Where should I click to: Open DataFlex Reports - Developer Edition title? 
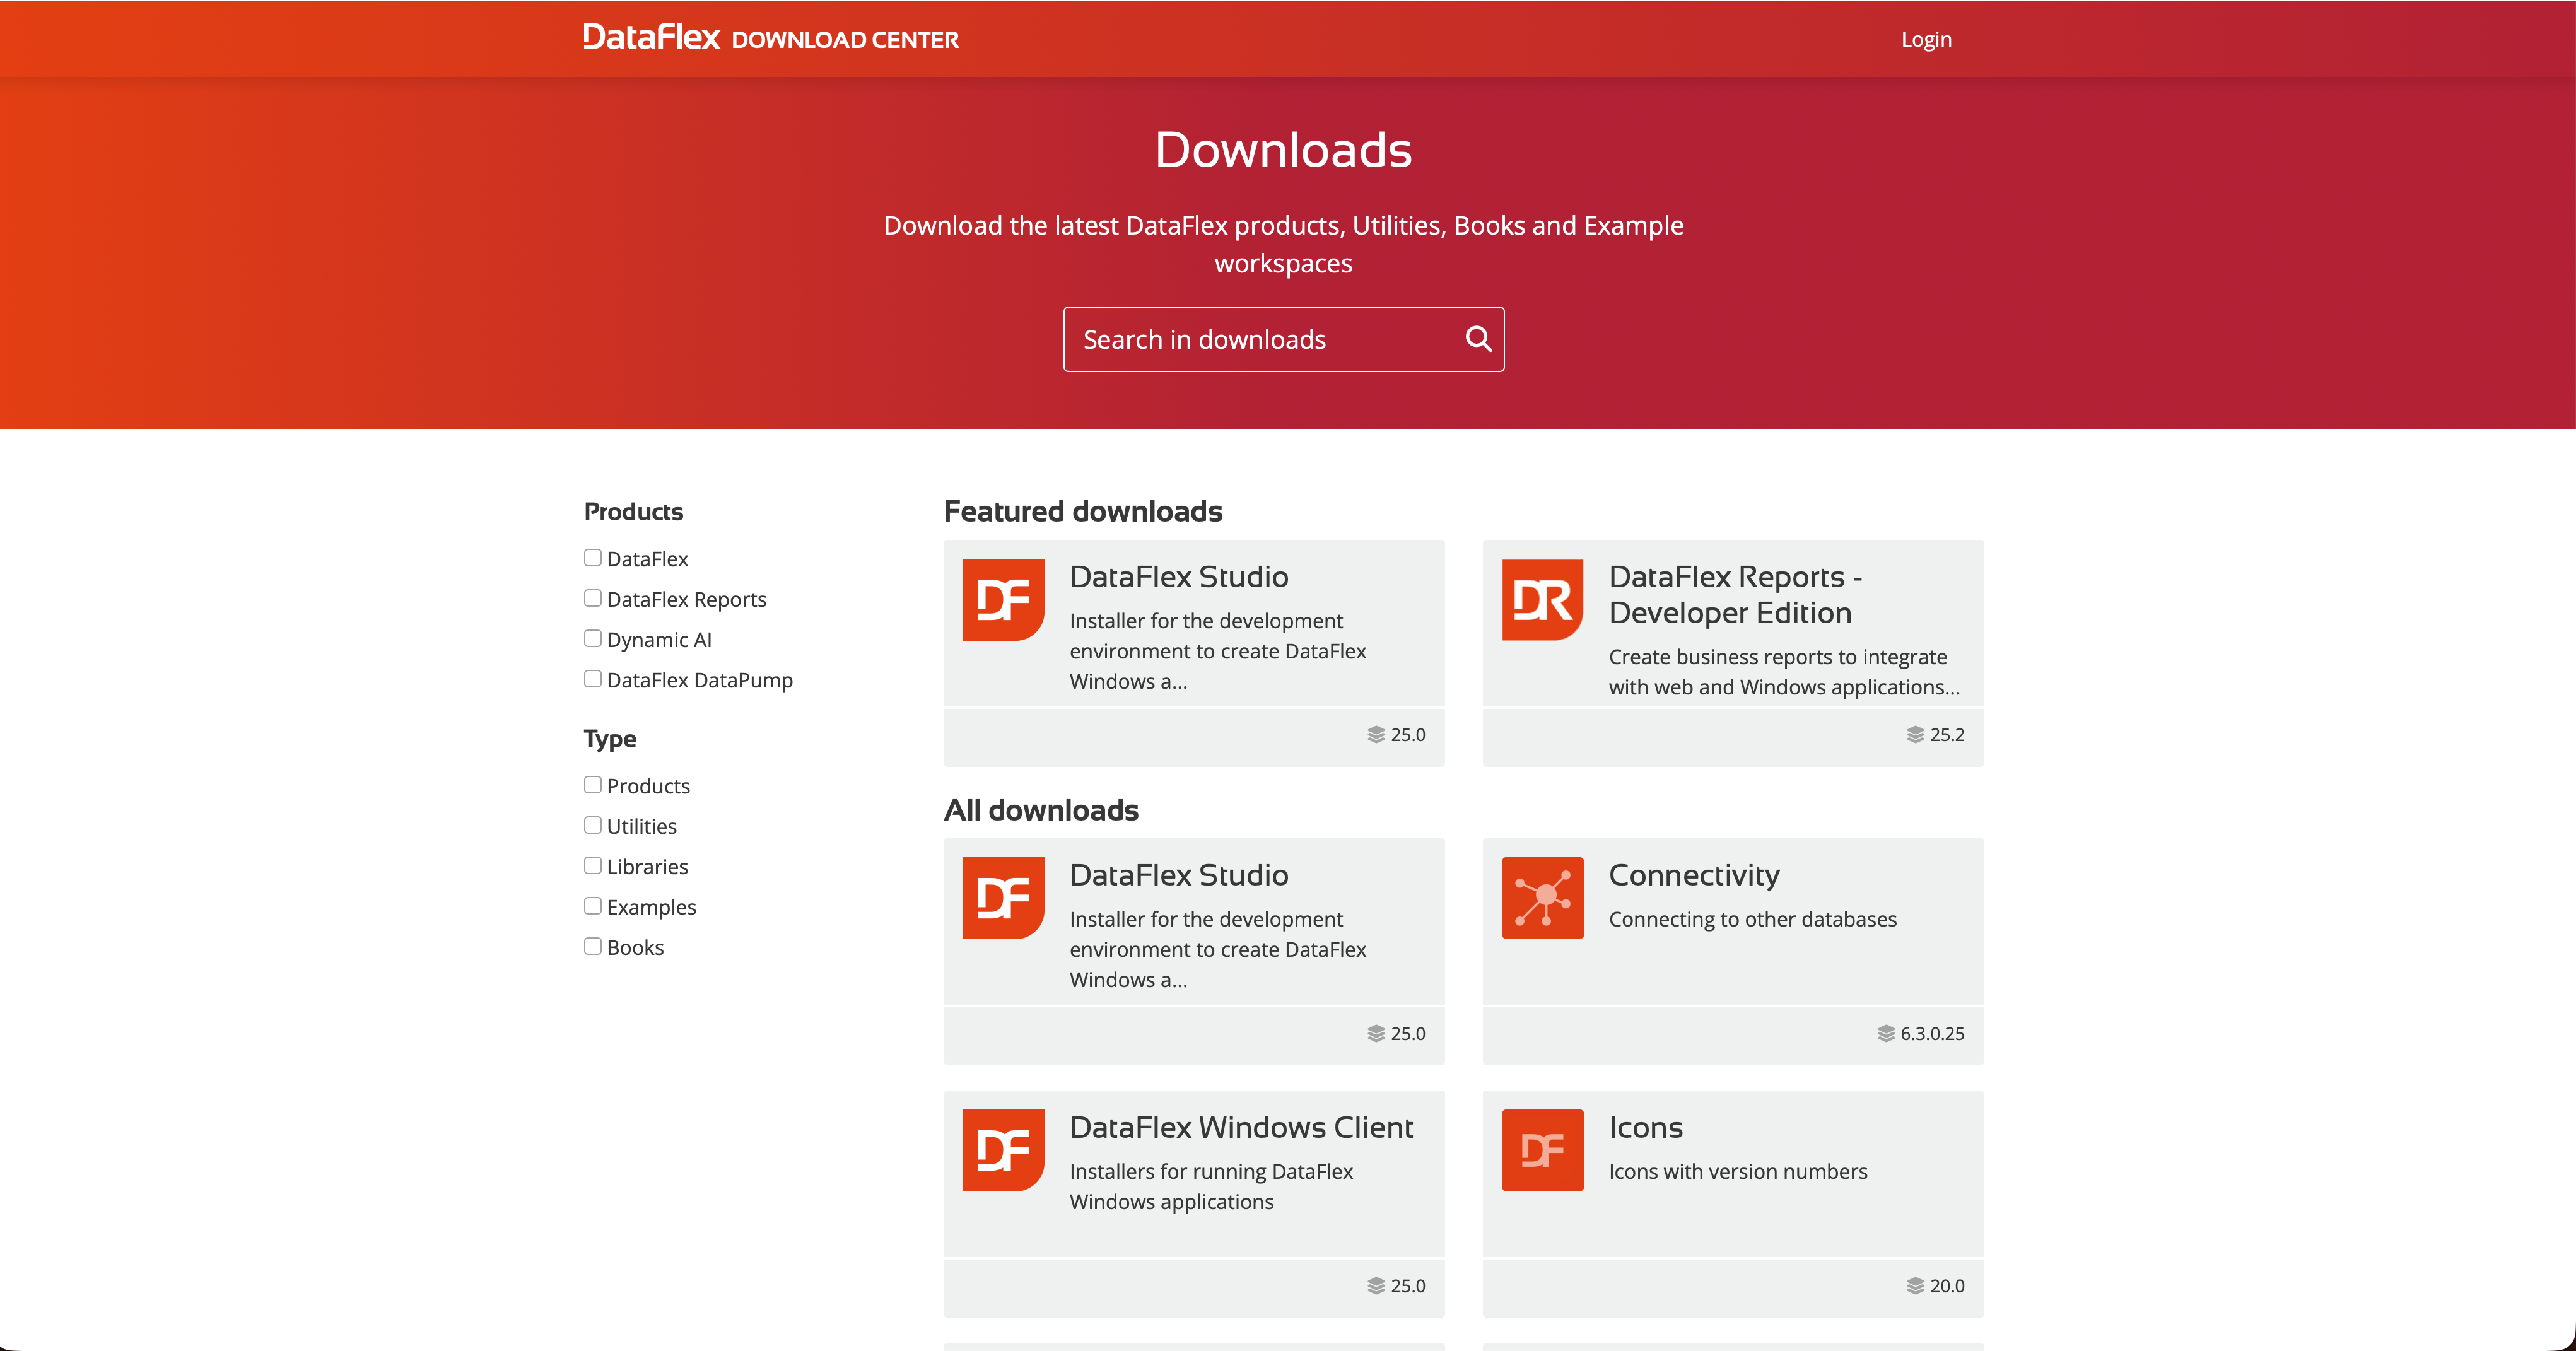click(x=1735, y=595)
